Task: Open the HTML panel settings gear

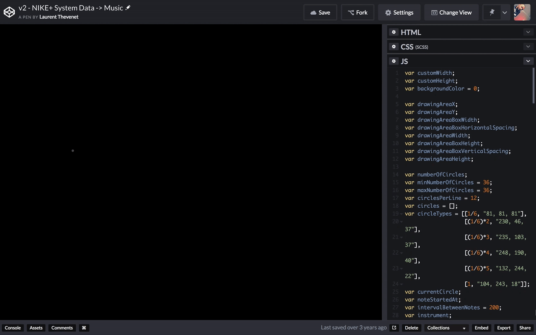Action: tap(394, 32)
